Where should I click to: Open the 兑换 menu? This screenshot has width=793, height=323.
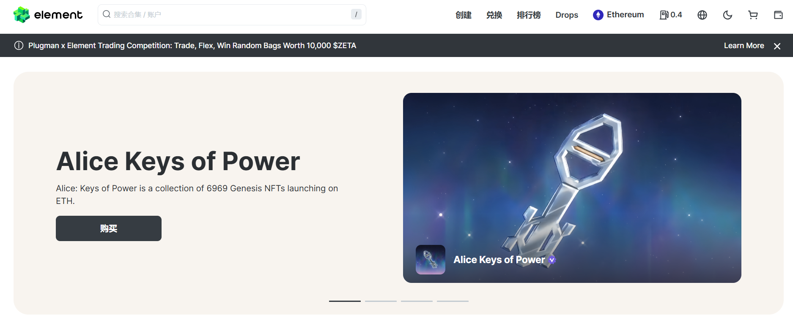pos(494,15)
